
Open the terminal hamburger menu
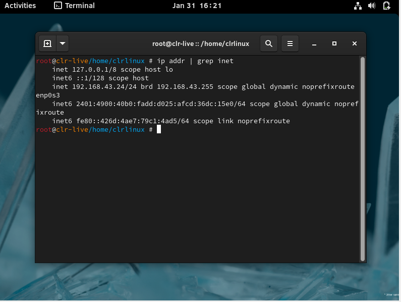coord(290,43)
